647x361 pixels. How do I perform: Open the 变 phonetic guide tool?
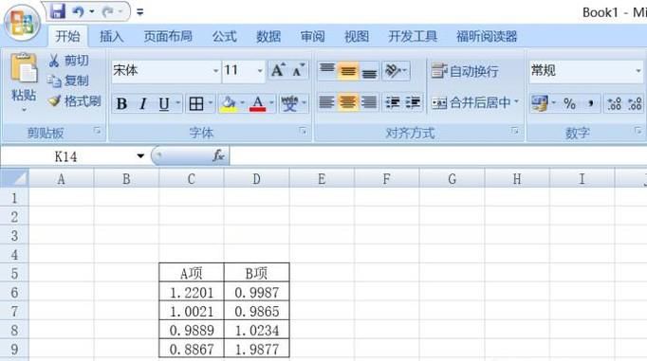289,104
